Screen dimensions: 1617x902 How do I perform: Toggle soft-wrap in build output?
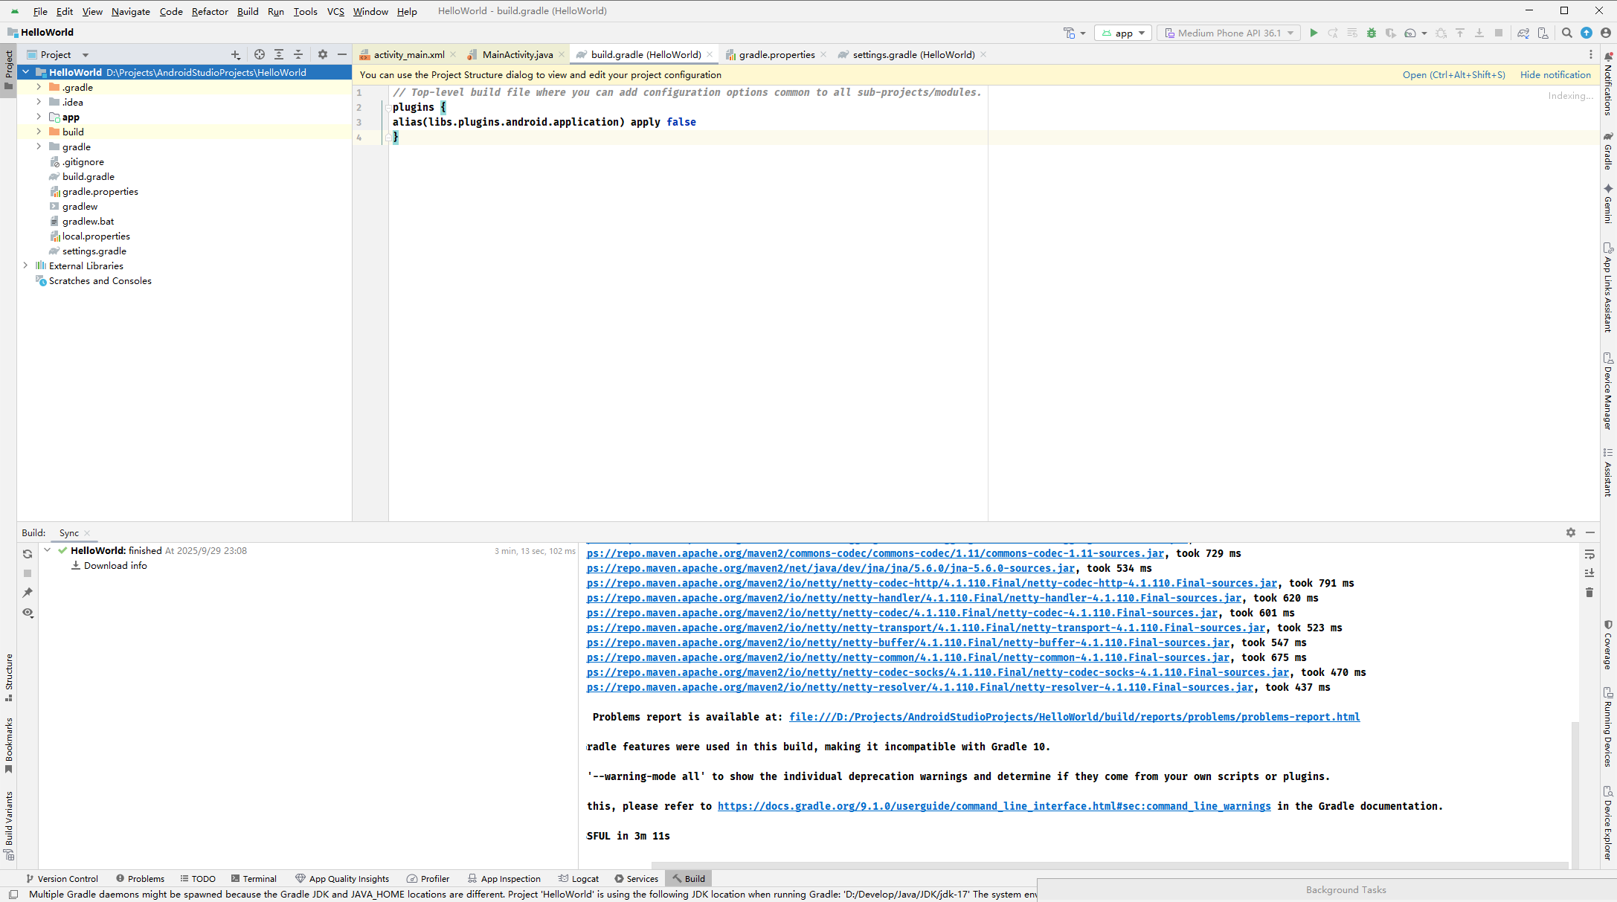[1589, 554]
